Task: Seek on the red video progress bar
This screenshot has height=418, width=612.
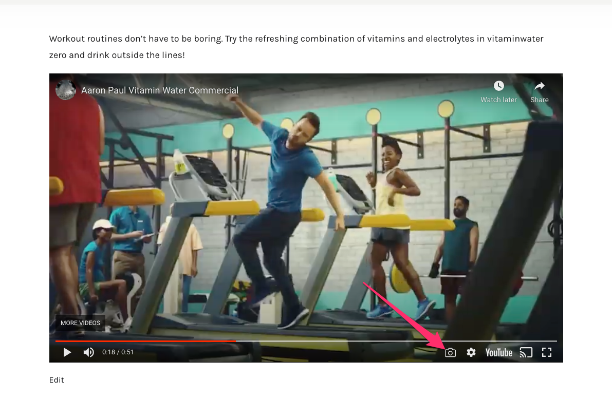Action: 306,341
